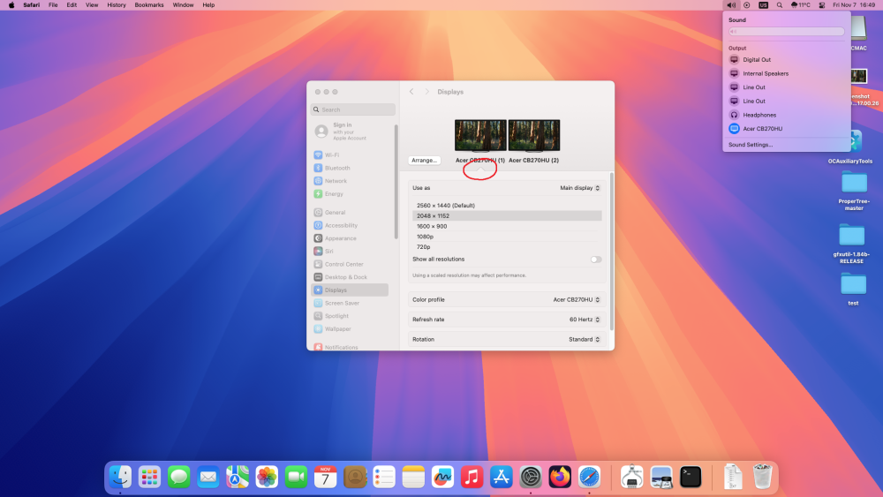Open the Color profile dropdown
Viewport: 883px width, 497px height.
577,299
